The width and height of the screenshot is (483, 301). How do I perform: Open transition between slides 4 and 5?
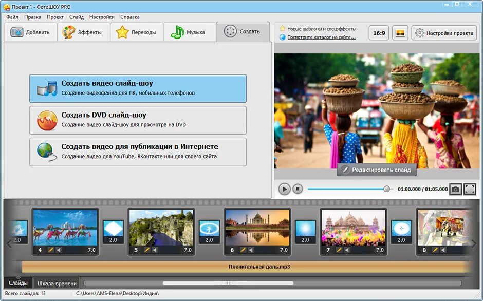click(113, 232)
